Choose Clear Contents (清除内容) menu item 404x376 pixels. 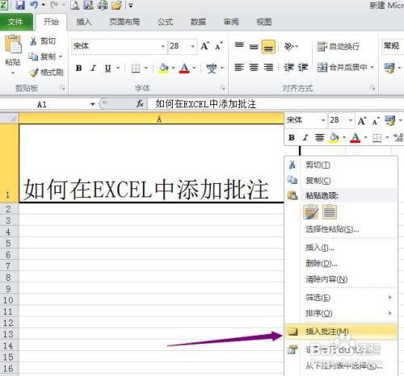(341, 279)
